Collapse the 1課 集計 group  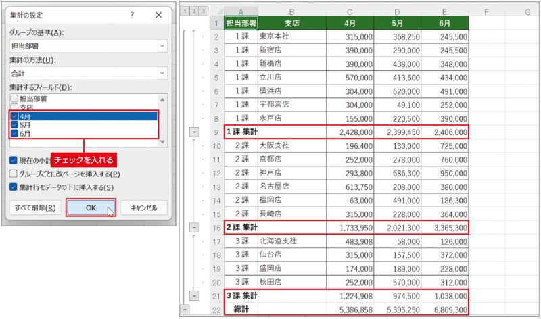[194, 132]
